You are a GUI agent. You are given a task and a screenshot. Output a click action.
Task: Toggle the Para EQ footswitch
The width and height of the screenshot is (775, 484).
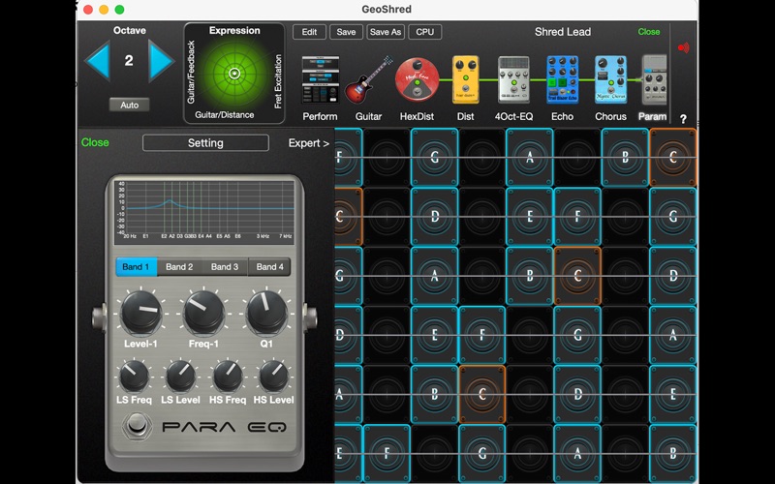coord(137,426)
